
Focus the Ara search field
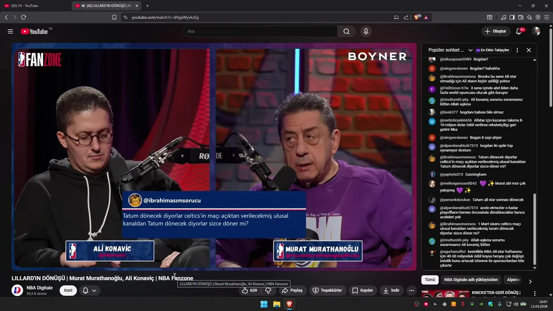260,31
